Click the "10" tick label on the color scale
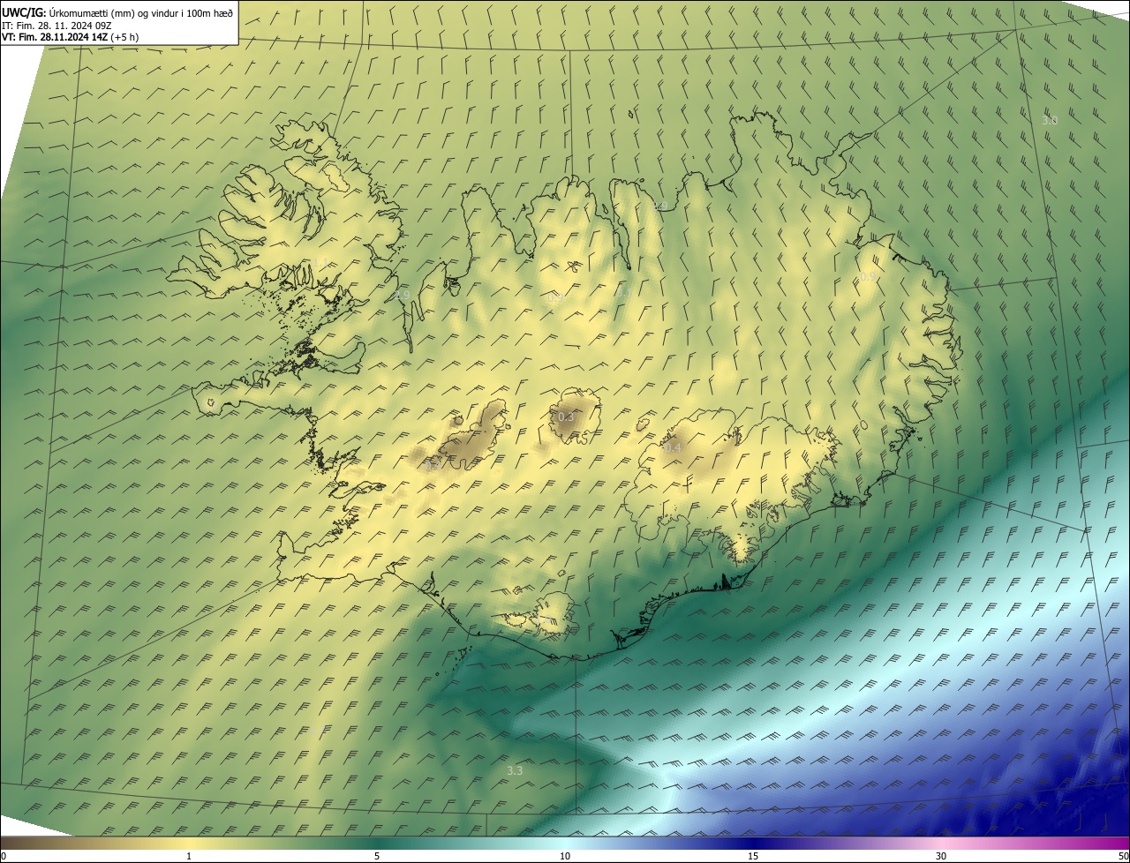This screenshot has height=863, width=1130. pyautogui.click(x=565, y=856)
